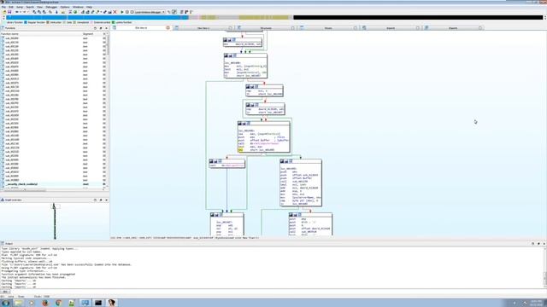Viewport: 547px width, 307px height.
Task: Start the debugger with green play icon
Action: pyautogui.click(x=122, y=12)
